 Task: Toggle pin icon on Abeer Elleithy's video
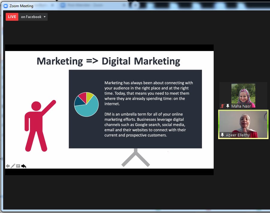pyautogui.click(x=222, y=135)
